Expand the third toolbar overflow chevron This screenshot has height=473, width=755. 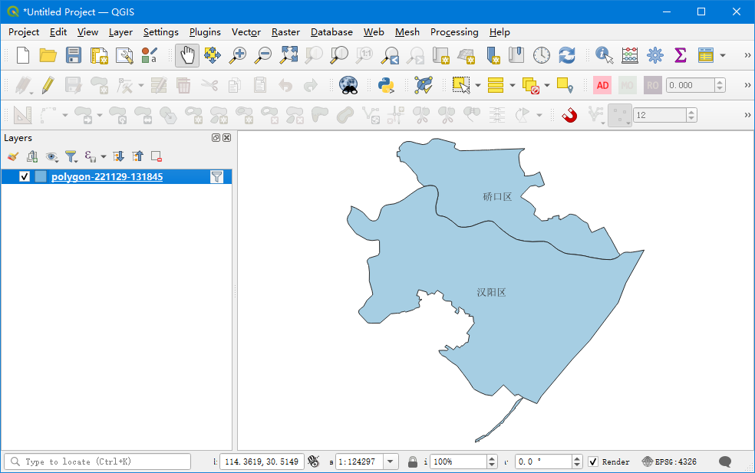pyautogui.click(x=747, y=115)
